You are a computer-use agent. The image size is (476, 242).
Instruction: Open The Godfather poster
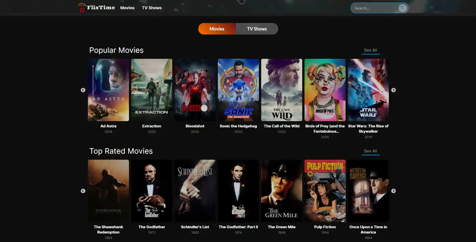click(x=152, y=191)
